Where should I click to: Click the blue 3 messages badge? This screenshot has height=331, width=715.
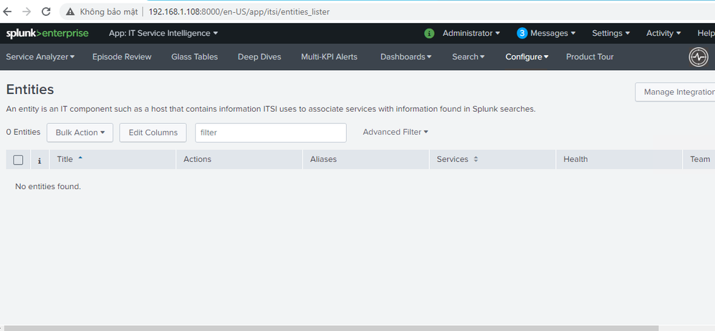click(x=522, y=33)
